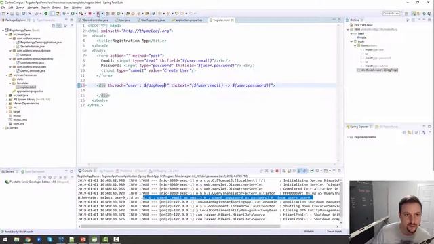
Task: Open the Window menu
Action: (77, 7)
